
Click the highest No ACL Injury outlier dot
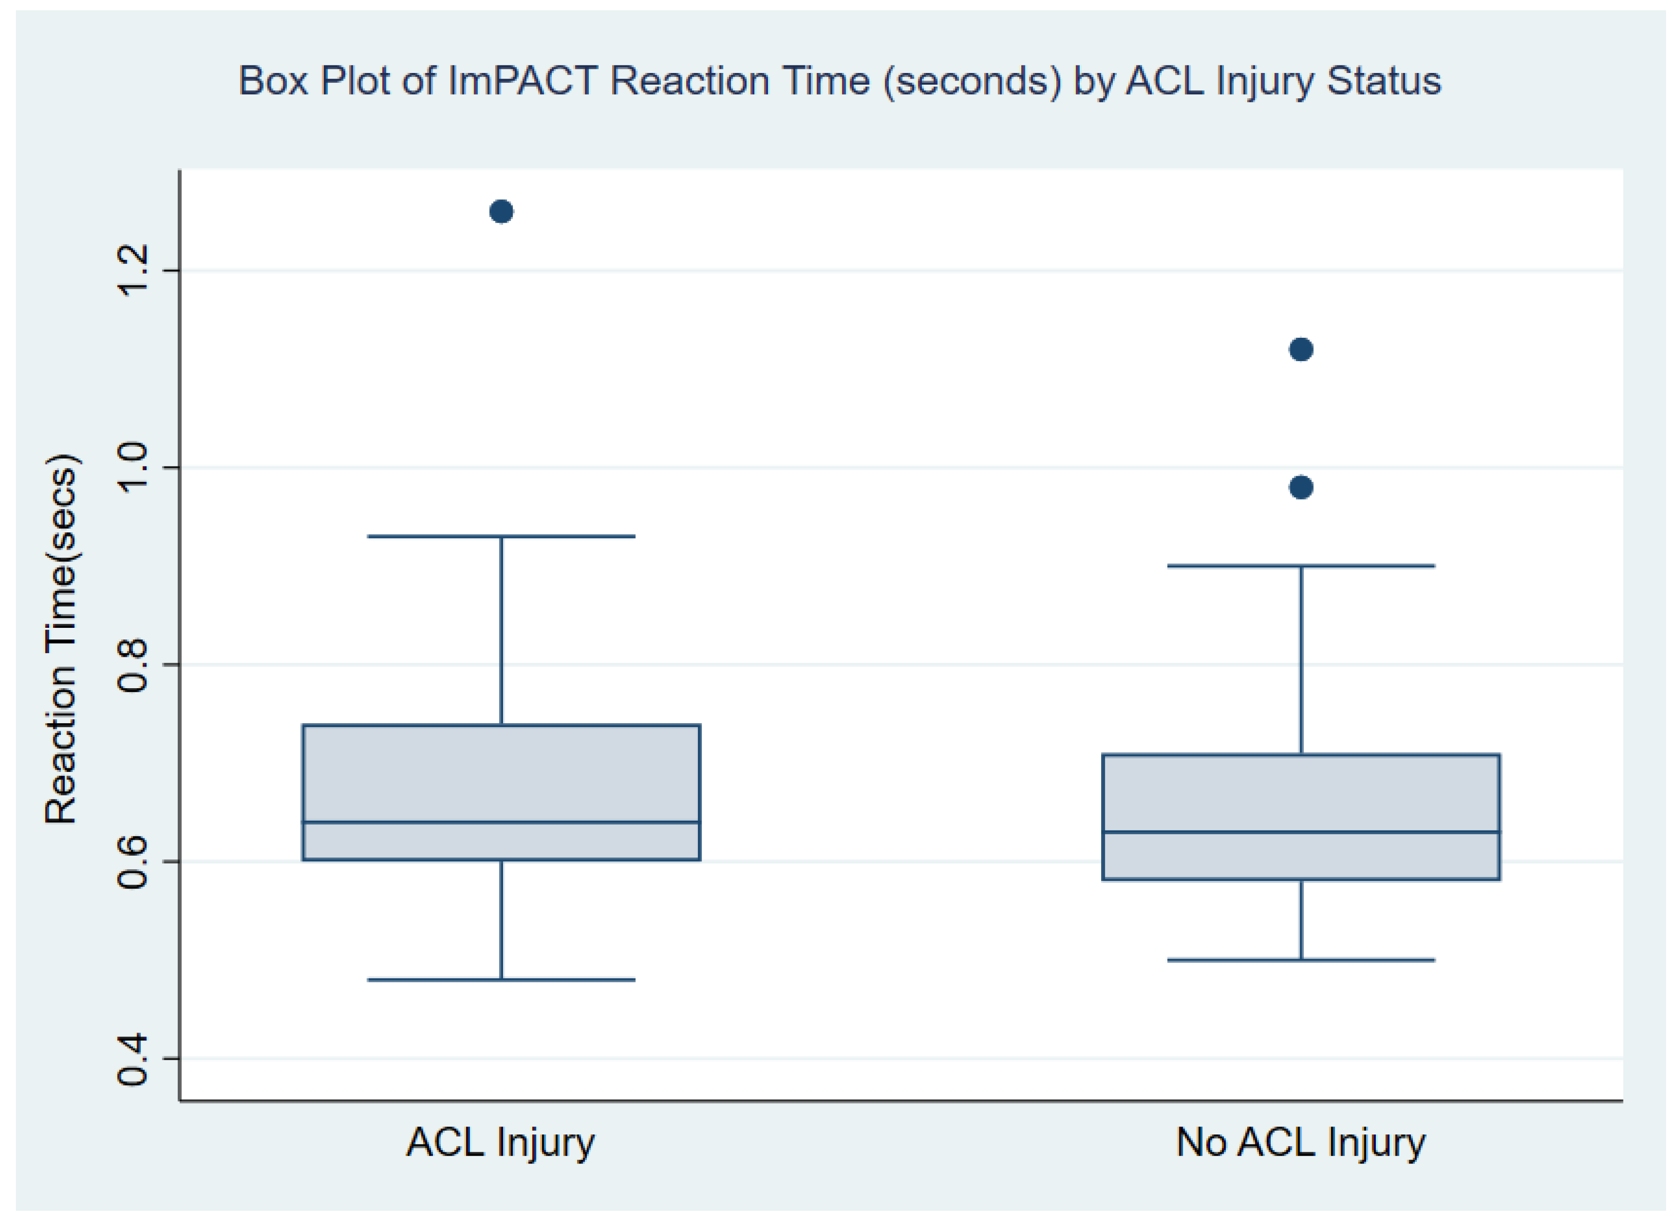(x=1302, y=349)
